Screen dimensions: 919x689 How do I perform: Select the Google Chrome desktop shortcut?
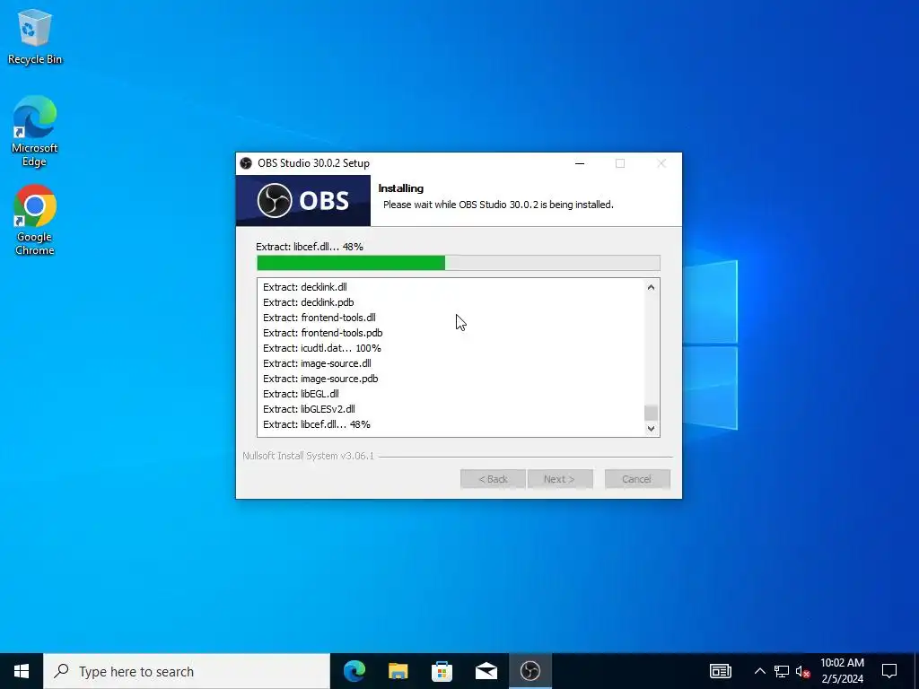point(35,221)
